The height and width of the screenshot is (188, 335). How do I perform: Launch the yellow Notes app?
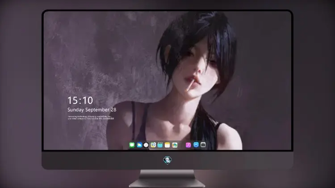pos(167,145)
